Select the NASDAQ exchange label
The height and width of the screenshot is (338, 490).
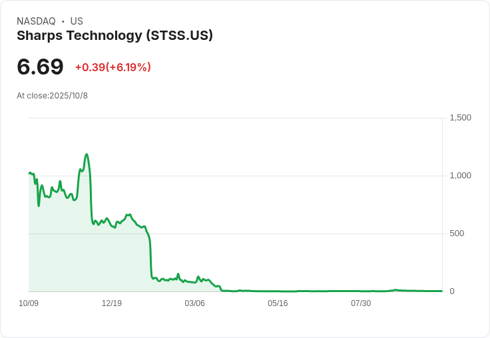point(36,21)
